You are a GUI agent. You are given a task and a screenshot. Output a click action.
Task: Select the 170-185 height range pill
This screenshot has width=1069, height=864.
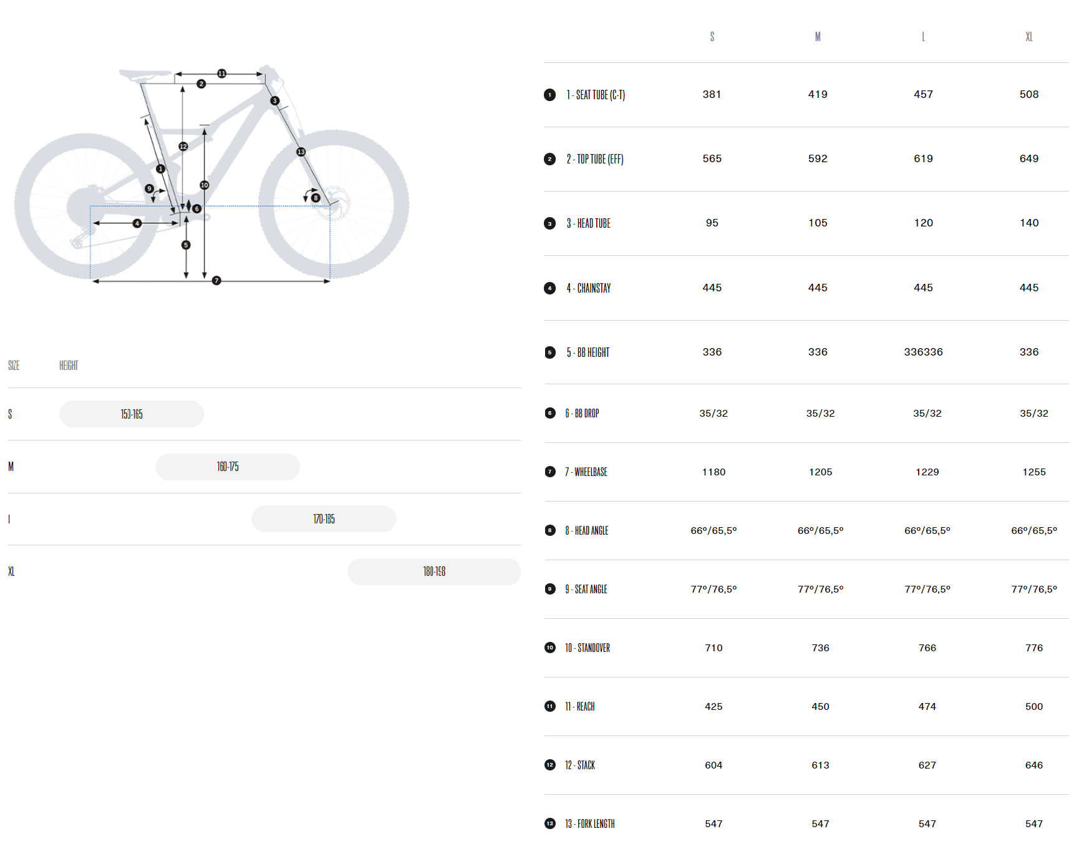click(x=324, y=519)
